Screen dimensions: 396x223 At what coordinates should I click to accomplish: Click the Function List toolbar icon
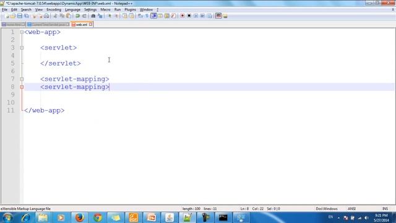[173, 16]
